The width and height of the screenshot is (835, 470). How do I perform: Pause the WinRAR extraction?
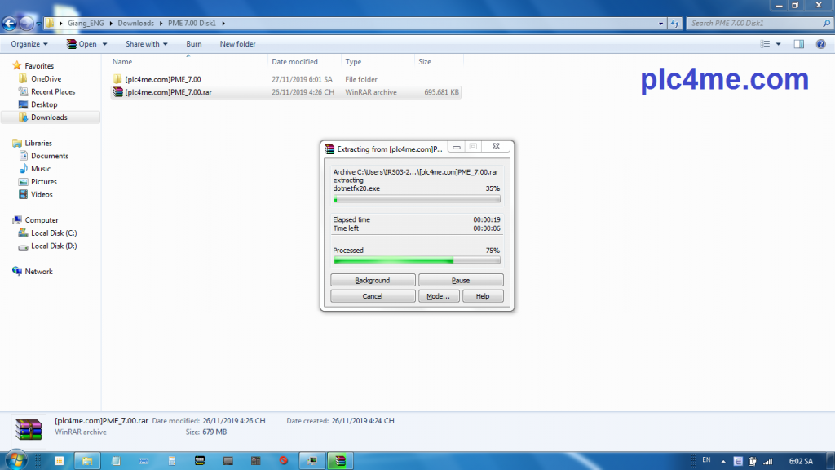pyautogui.click(x=461, y=280)
